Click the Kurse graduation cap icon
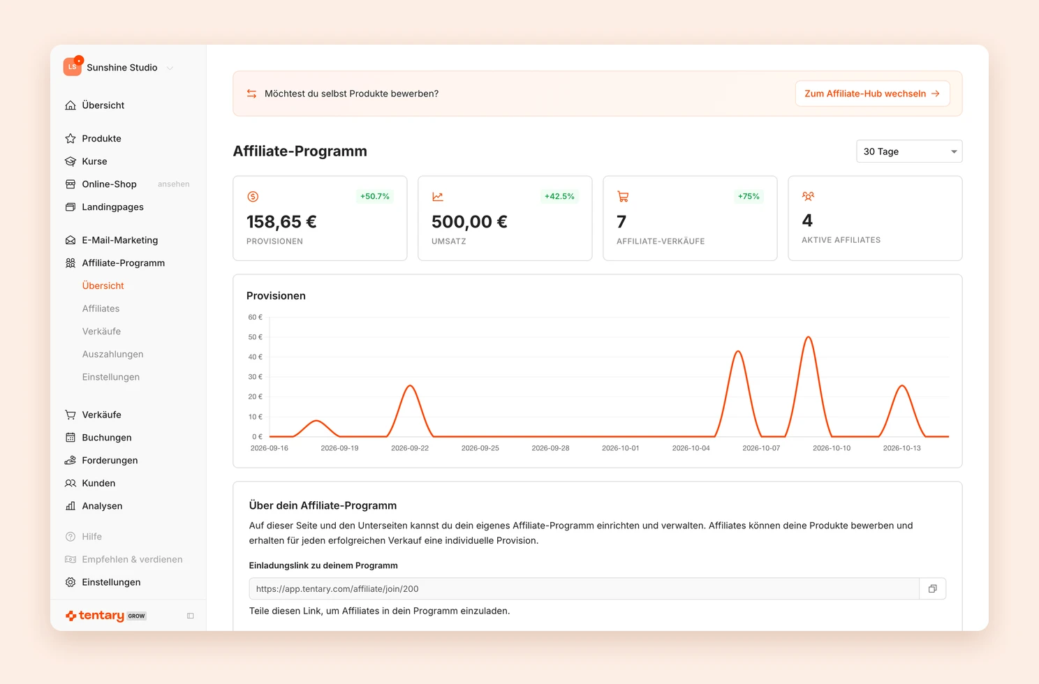 pyautogui.click(x=71, y=161)
